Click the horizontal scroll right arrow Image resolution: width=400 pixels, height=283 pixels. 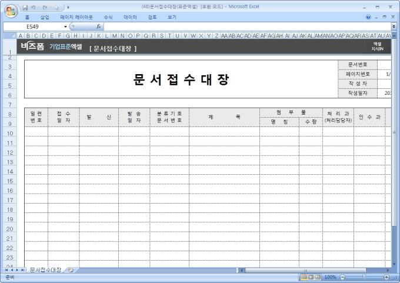(388, 270)
